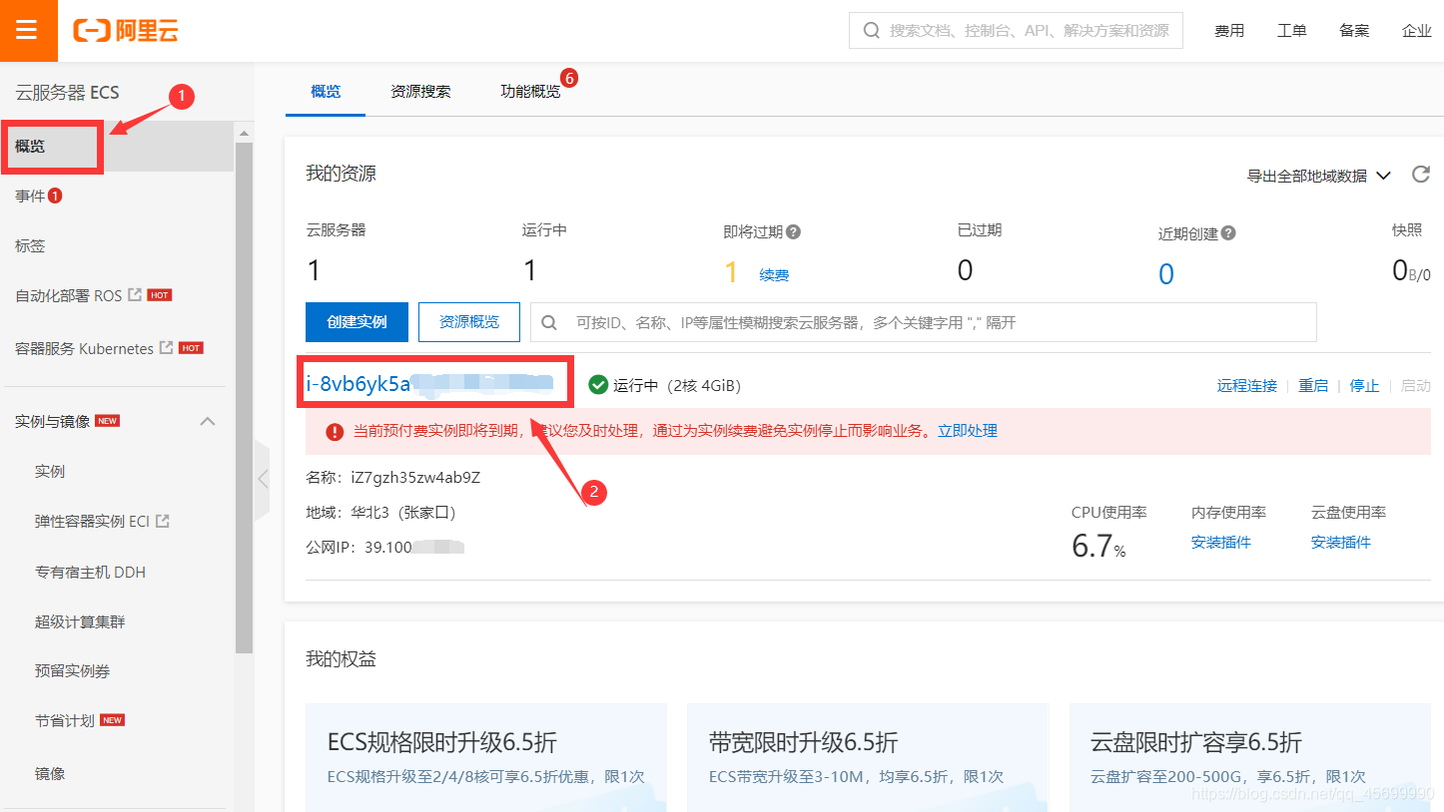This screenshot has height=812, width=1444.
Task: Click the sidebar vertical scrollbar
Action: (244, 397)
